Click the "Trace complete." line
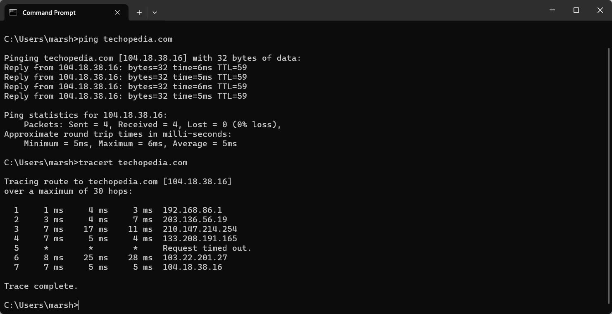The image size is (612, 314). 41,286
